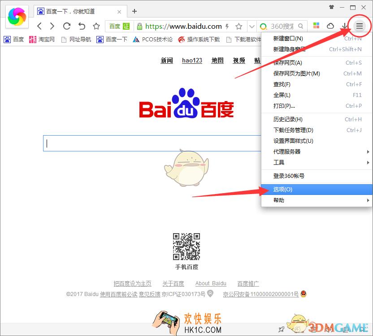373x336 pixels.
Task: Click the 360 search box field
Action: pyautogui.click(x=282, y=26)
